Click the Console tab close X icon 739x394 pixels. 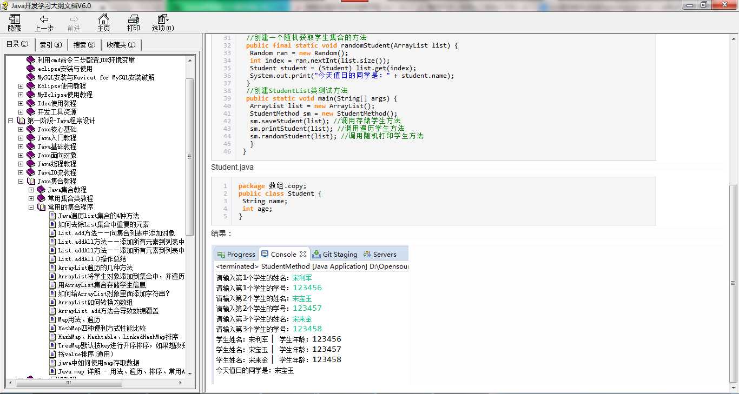[x=303, y=254]
